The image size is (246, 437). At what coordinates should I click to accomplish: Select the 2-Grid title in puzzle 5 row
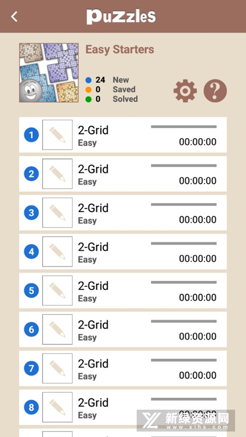pyautogui.click(x=93, y=286)
